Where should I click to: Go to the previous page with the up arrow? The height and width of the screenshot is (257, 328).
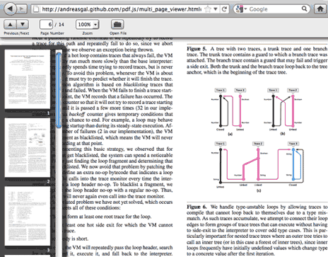click(10, 24)
